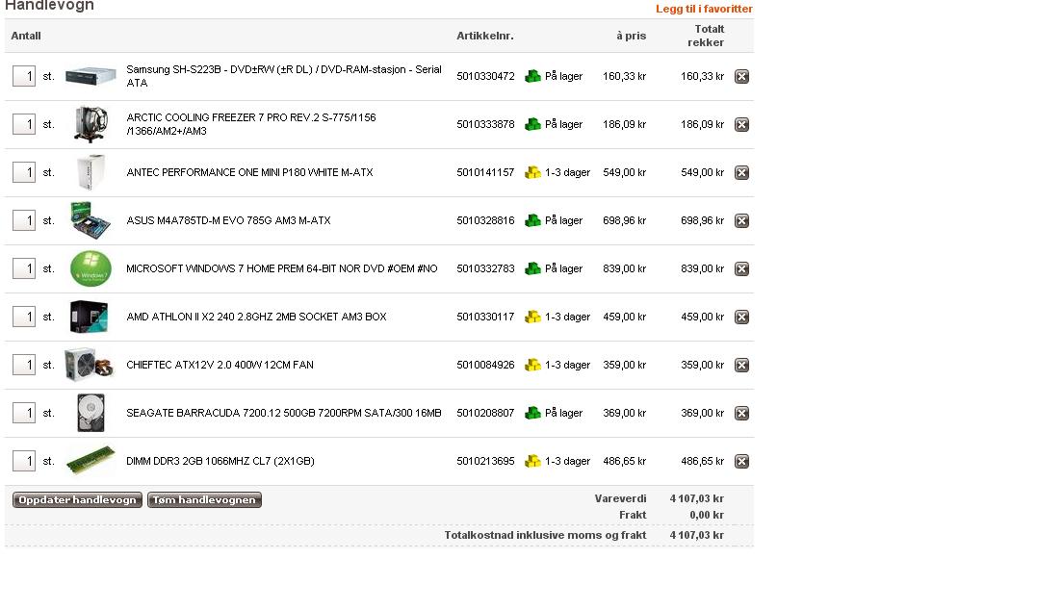1062x610 pixels.
Task: Edit quantity field for AMD Athlon II
Action: point(24,317)
